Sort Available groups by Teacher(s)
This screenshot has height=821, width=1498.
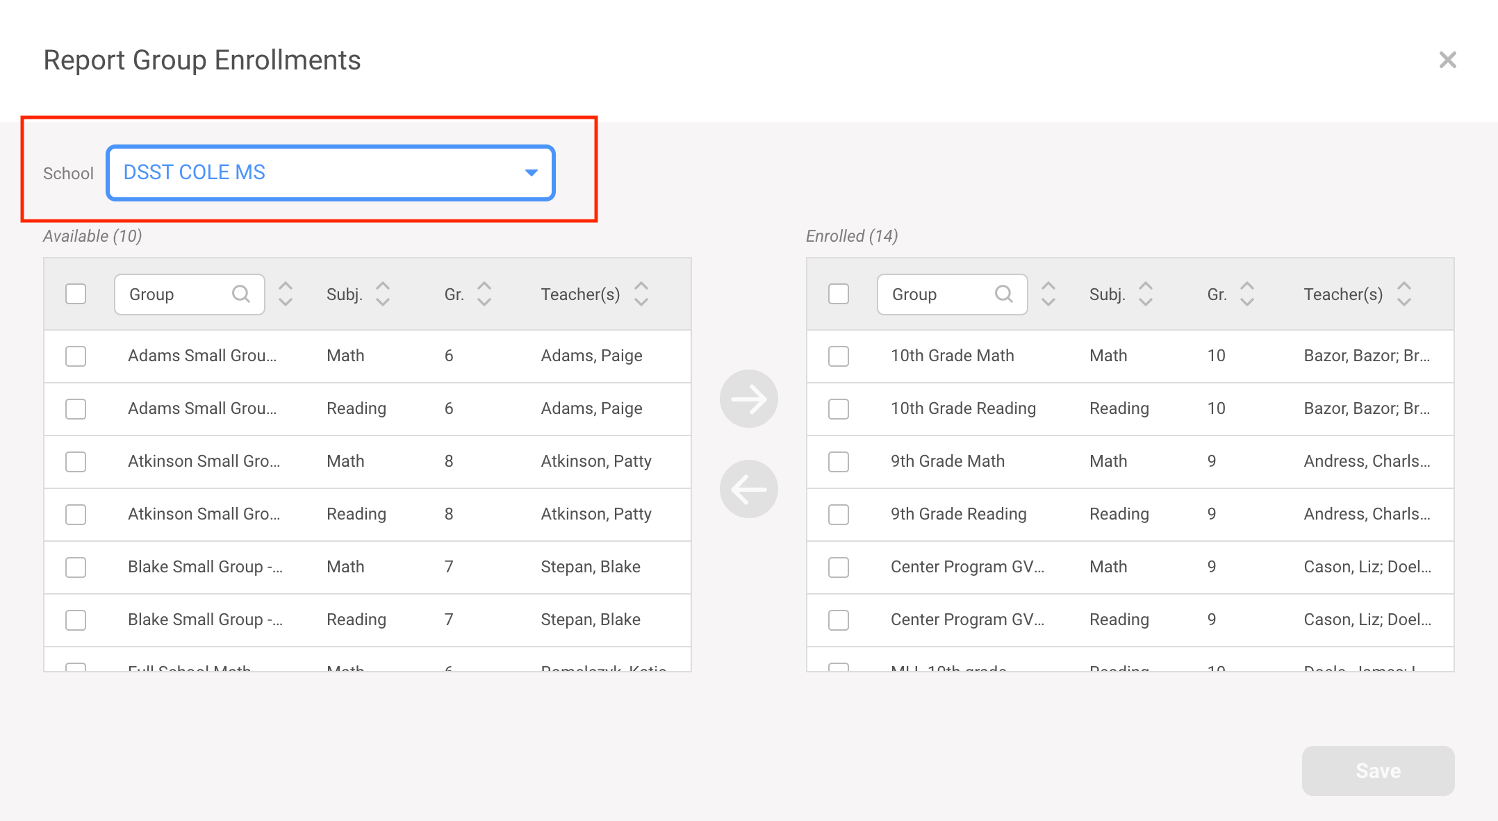641,294
